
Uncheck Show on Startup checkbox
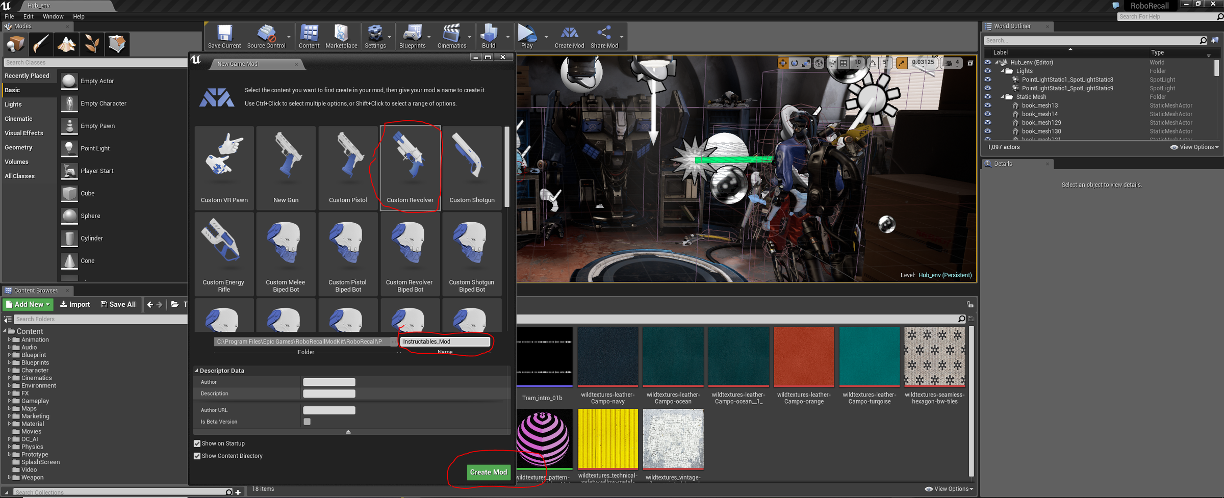point(197,443)
